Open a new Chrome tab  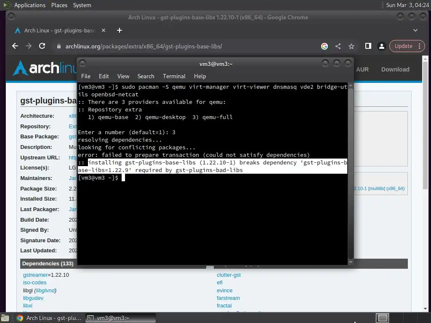point(119,30)
